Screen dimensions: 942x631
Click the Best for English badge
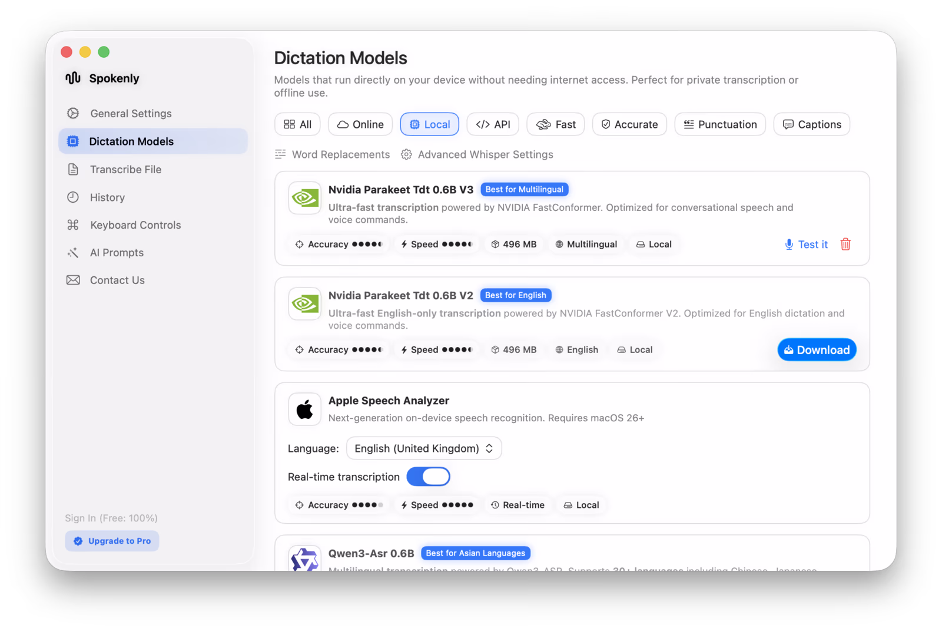(x=516, y=295)
